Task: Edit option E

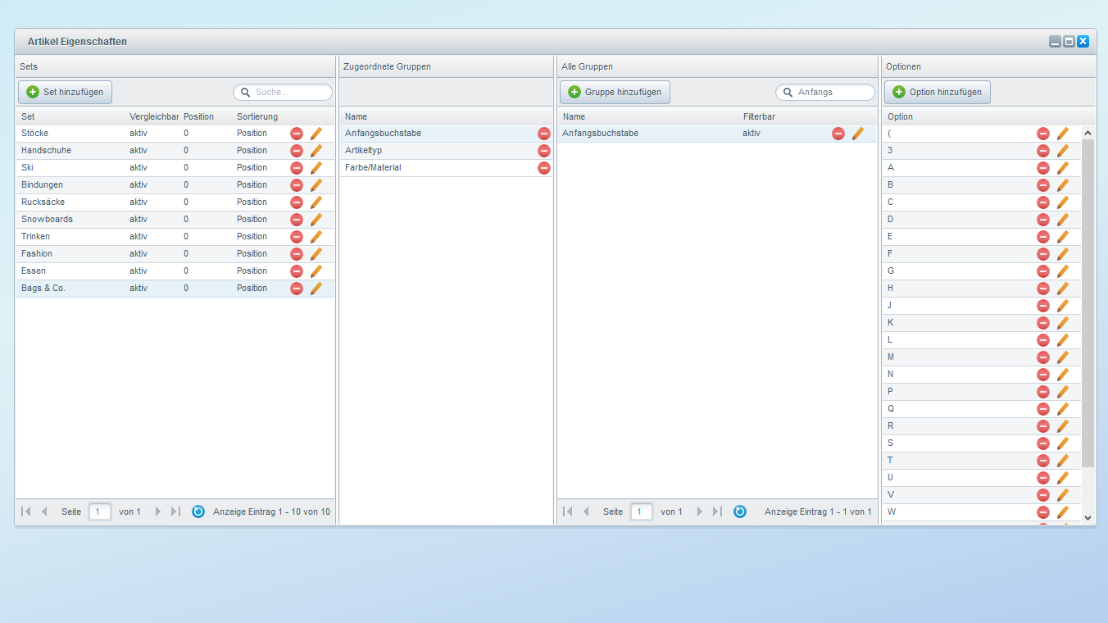Action: (x=1063, y=236)
